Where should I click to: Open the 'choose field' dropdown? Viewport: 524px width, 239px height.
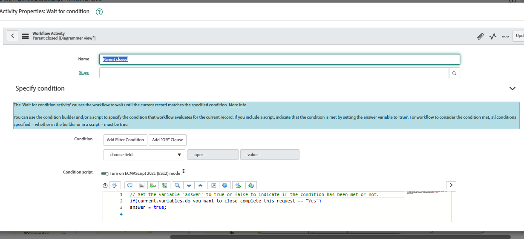144,155
